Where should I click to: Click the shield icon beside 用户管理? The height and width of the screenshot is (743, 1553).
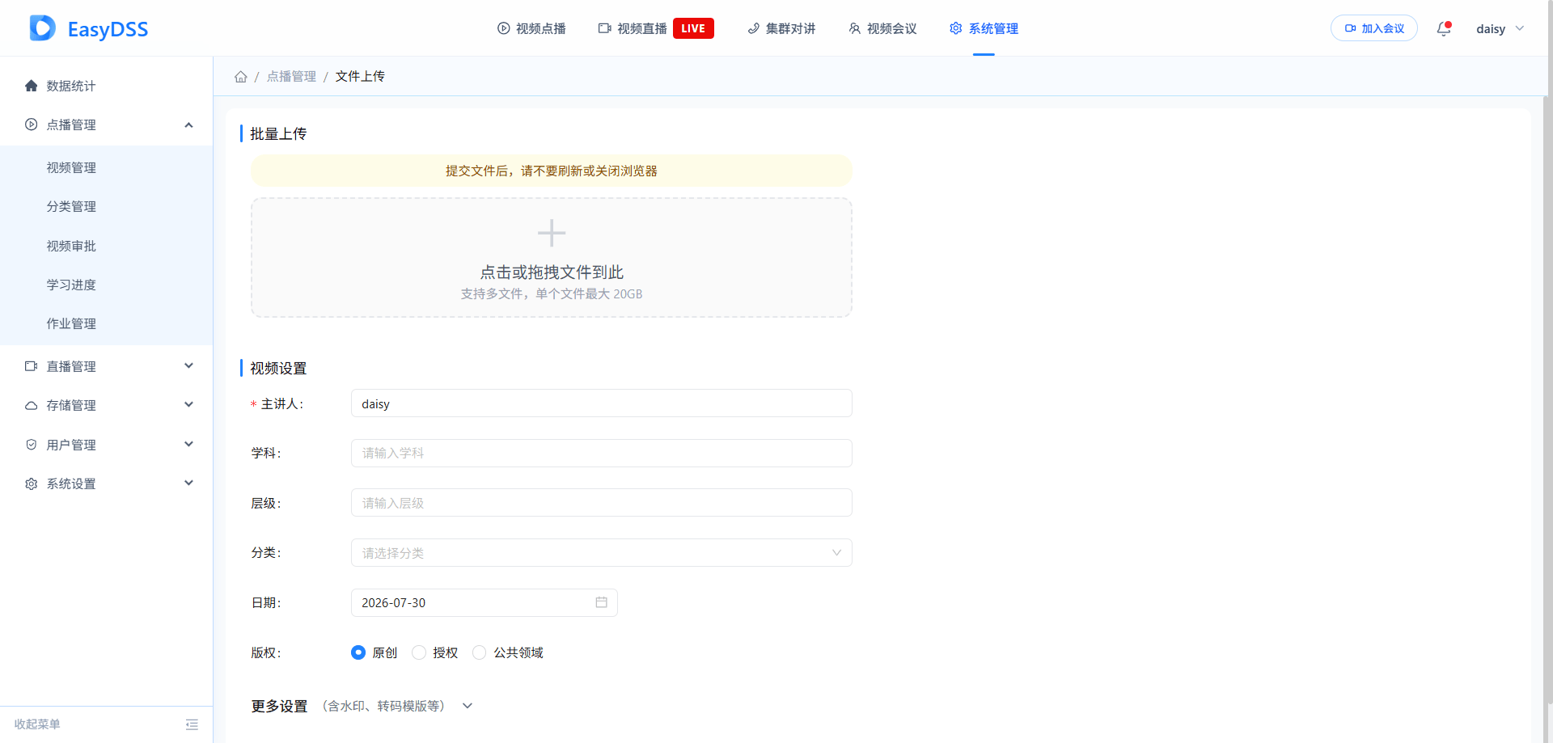pyautogui.click(x=32, y=445)
